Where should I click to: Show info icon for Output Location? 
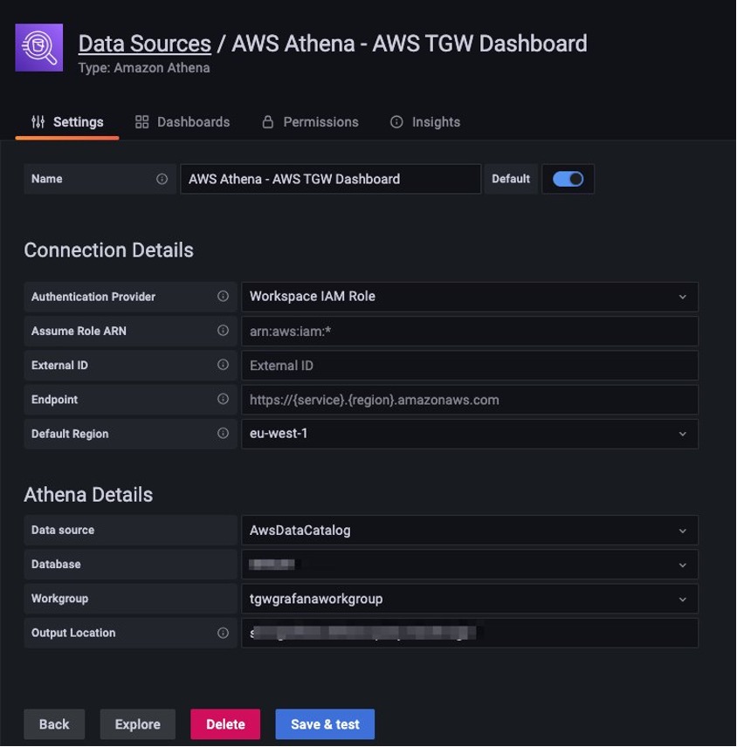click(x=223, y=633)
